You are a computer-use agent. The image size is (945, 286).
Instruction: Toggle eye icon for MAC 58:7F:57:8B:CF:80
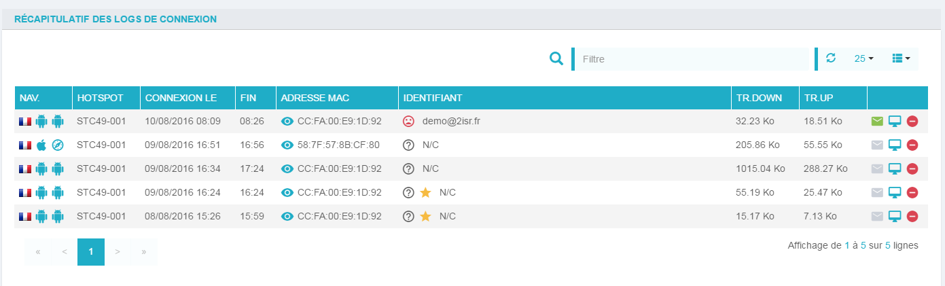coord(287,145)
